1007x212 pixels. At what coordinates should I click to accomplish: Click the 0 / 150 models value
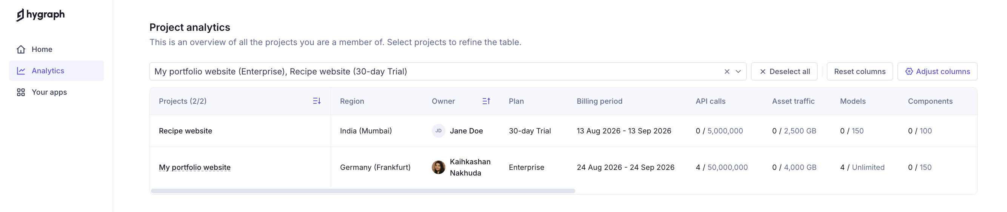point(852,131)
